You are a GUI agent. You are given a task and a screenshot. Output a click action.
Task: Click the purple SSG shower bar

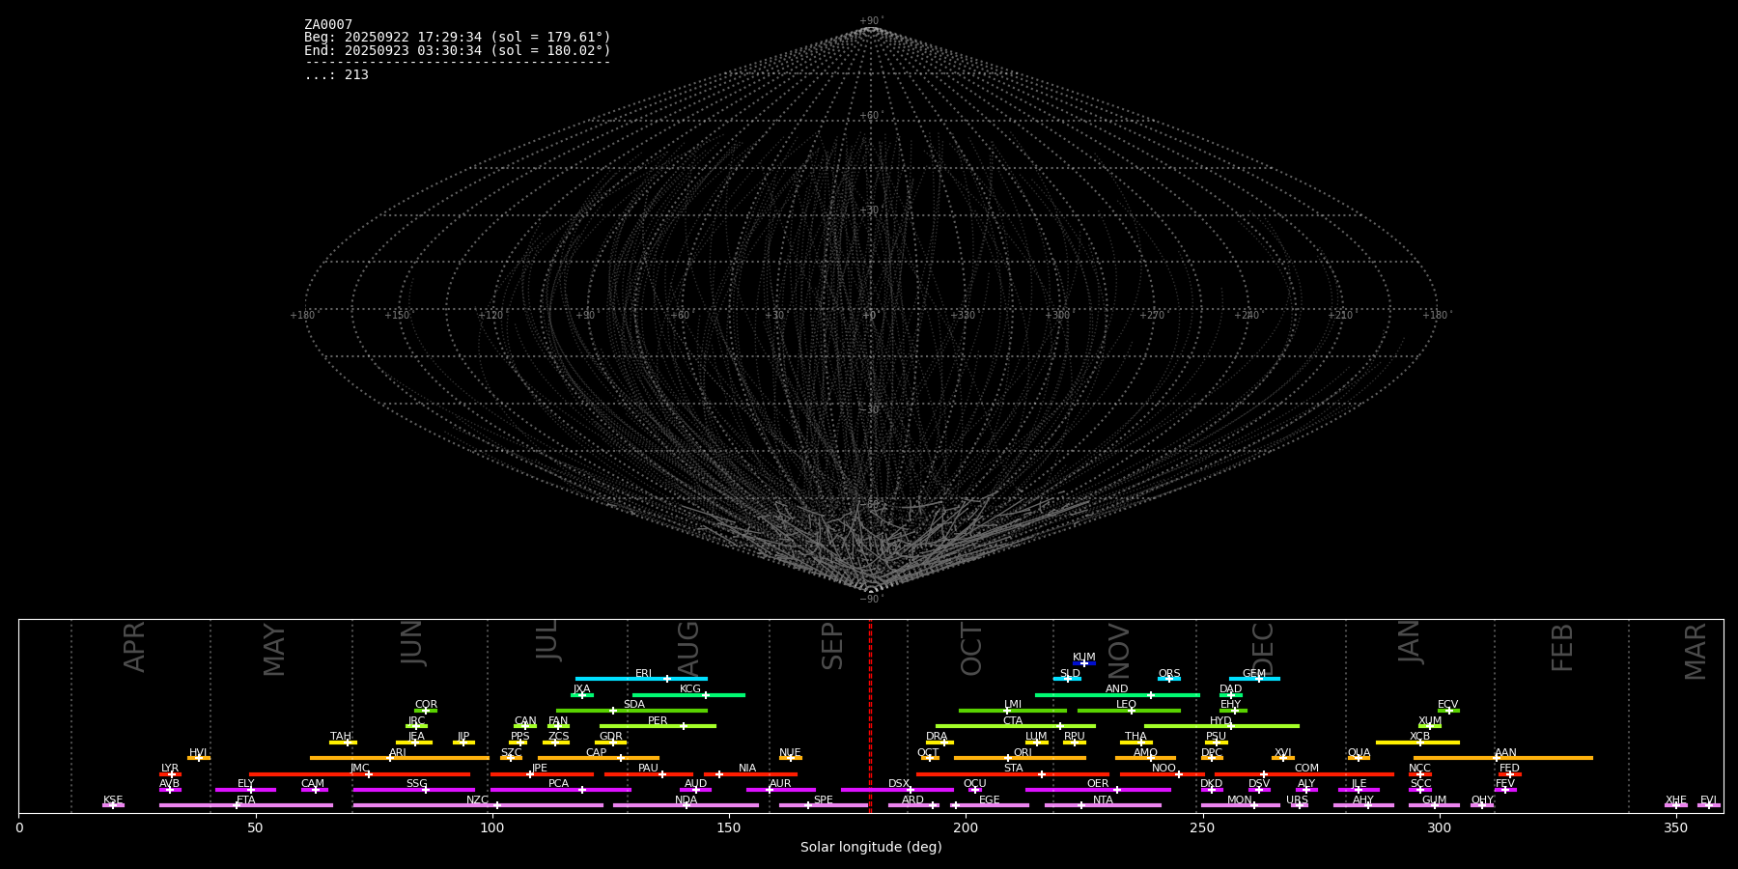click(413, 790)
